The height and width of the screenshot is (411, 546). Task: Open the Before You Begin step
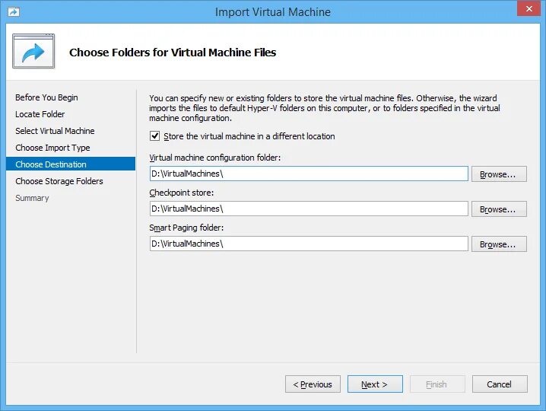click(46, 97)
